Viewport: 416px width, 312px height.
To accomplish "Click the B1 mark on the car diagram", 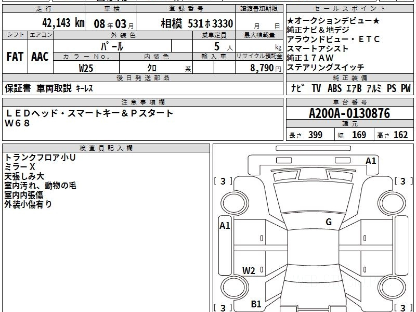I will [256, 304].
